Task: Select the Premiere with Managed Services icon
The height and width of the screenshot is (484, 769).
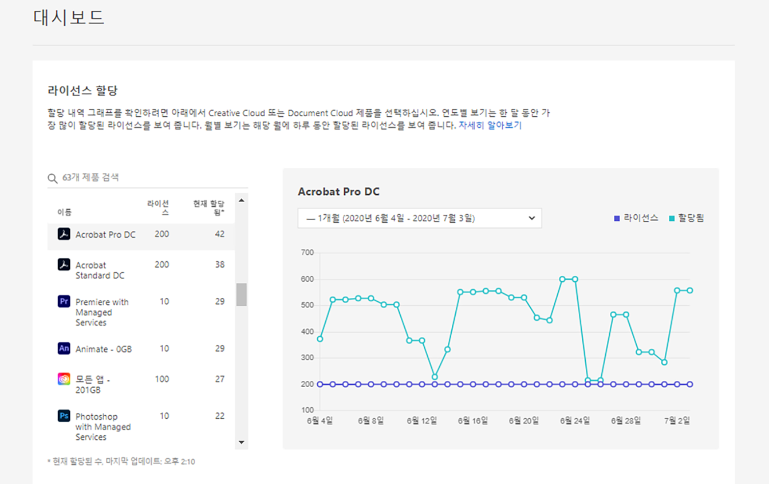Action: click(x=64, y=301)
